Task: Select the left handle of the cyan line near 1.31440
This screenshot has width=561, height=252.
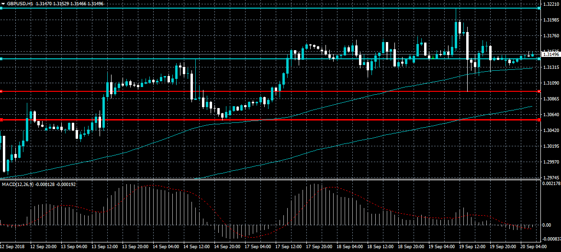Action: (x=1, y=59)
